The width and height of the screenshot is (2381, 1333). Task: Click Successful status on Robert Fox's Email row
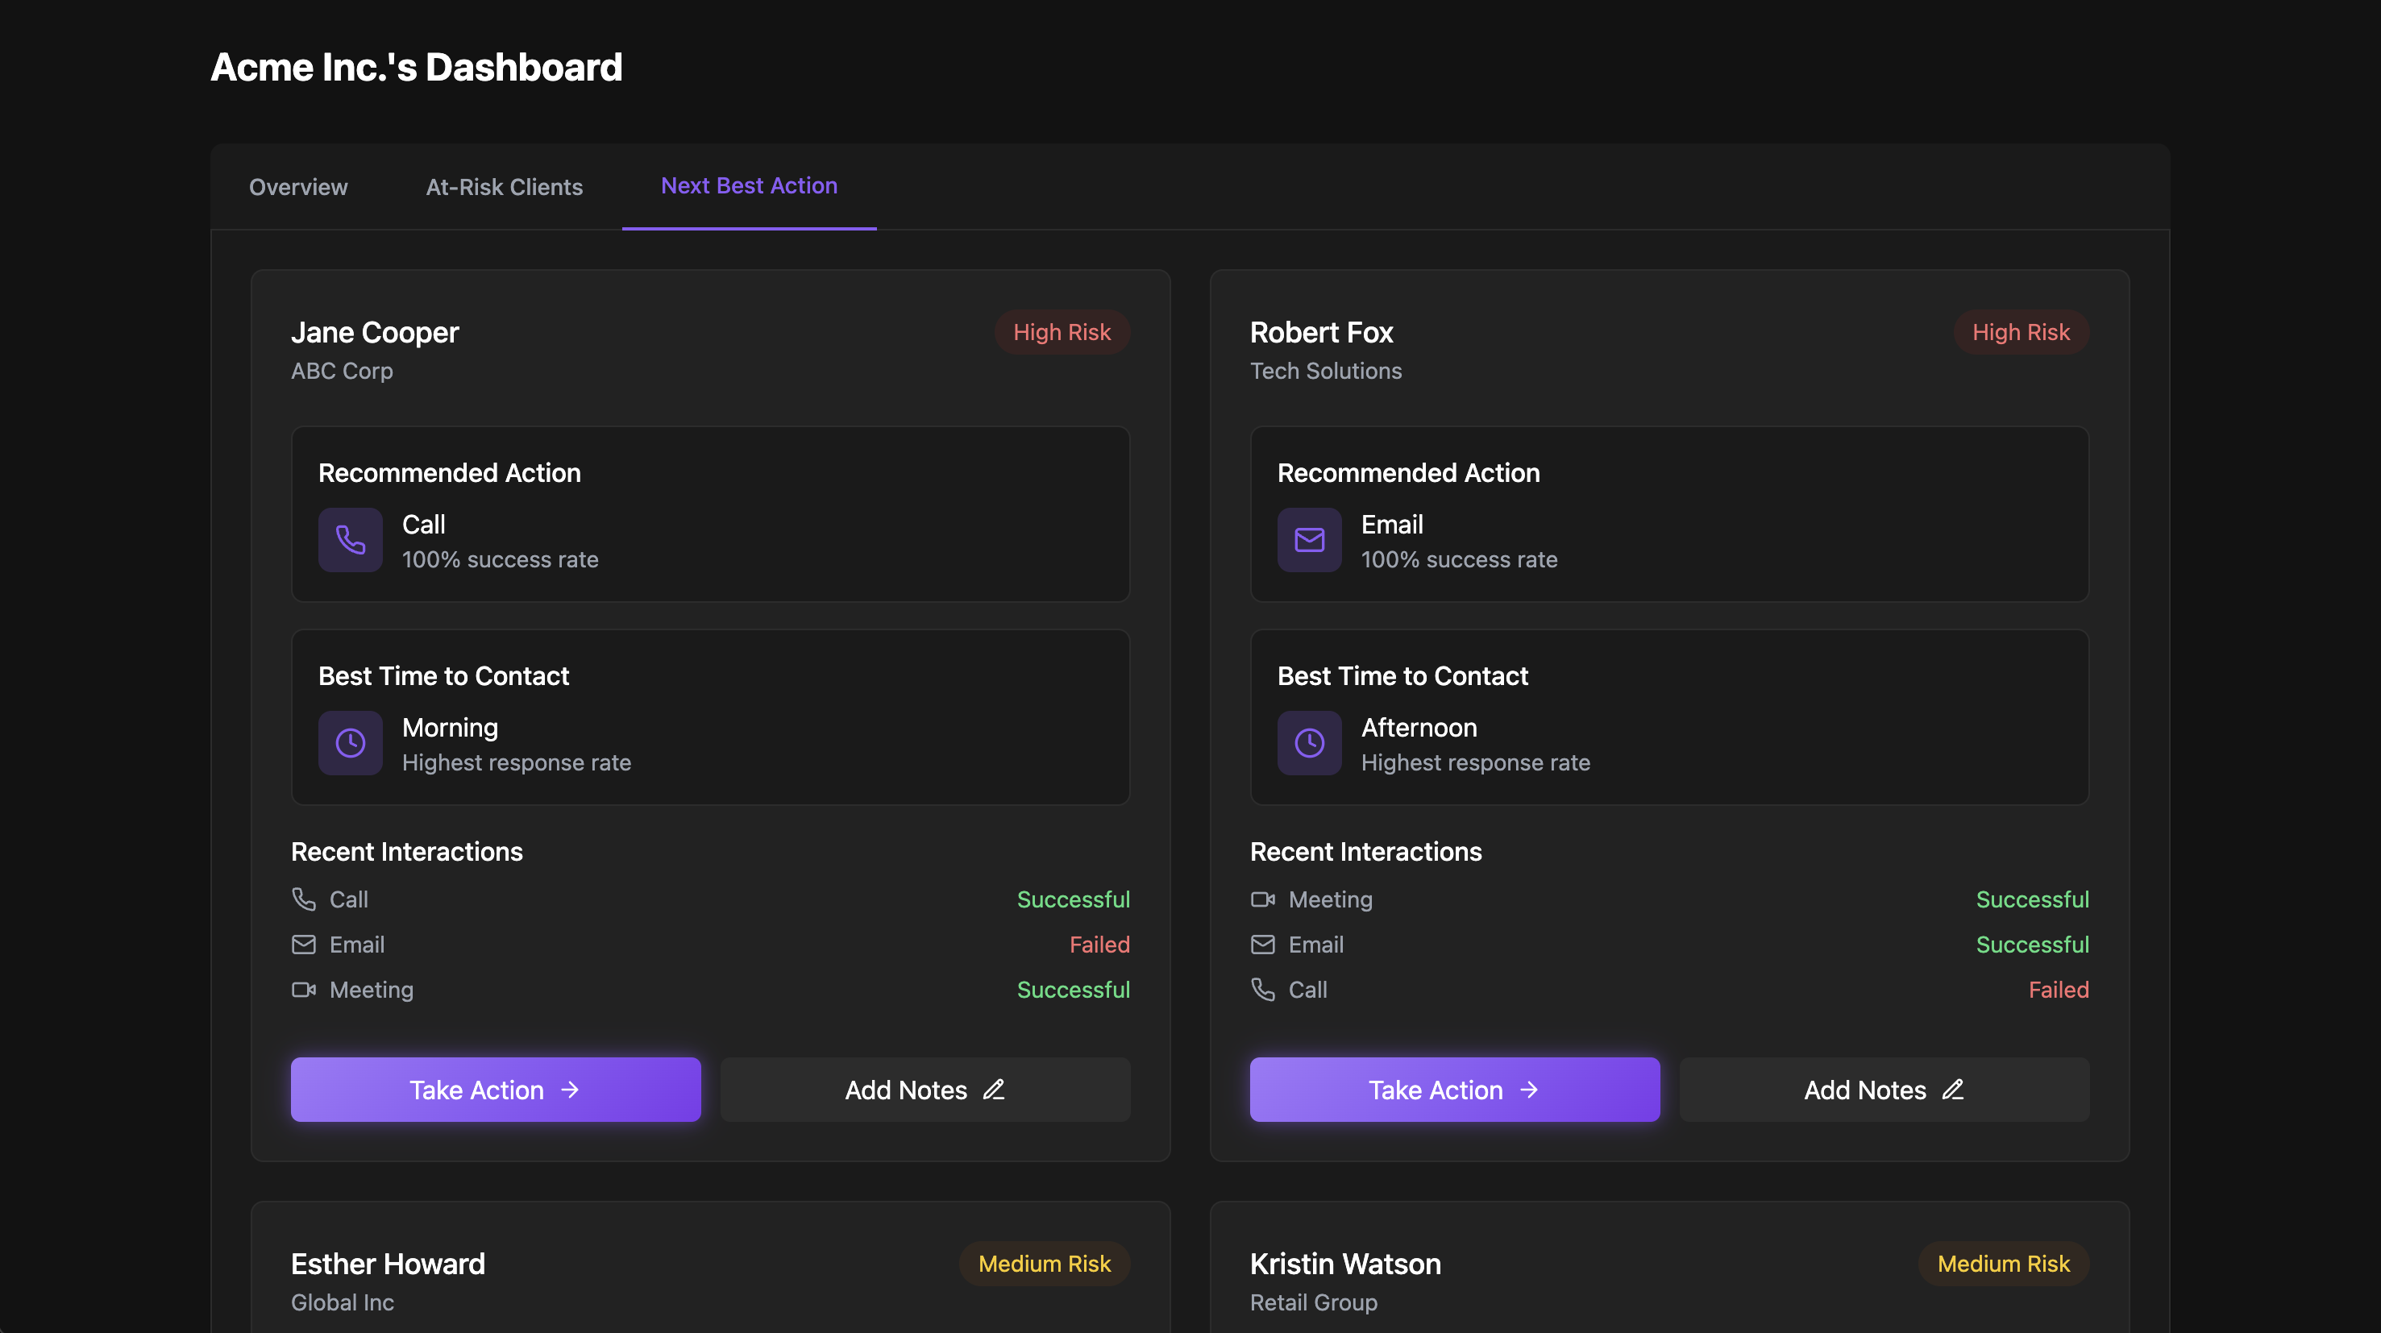point(2032,945)
